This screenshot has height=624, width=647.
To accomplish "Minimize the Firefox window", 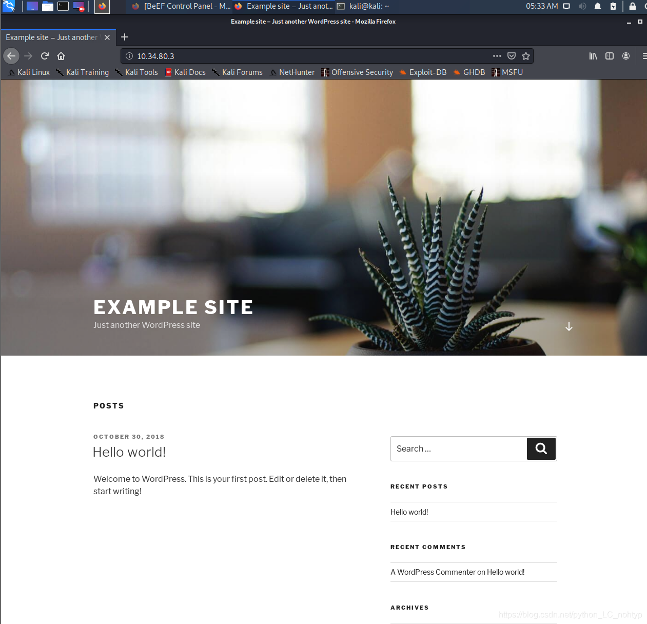I will click(x=629, y=22).
